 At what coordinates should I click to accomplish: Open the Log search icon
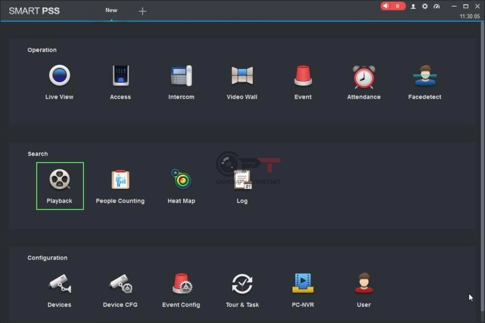coord(242,180)
